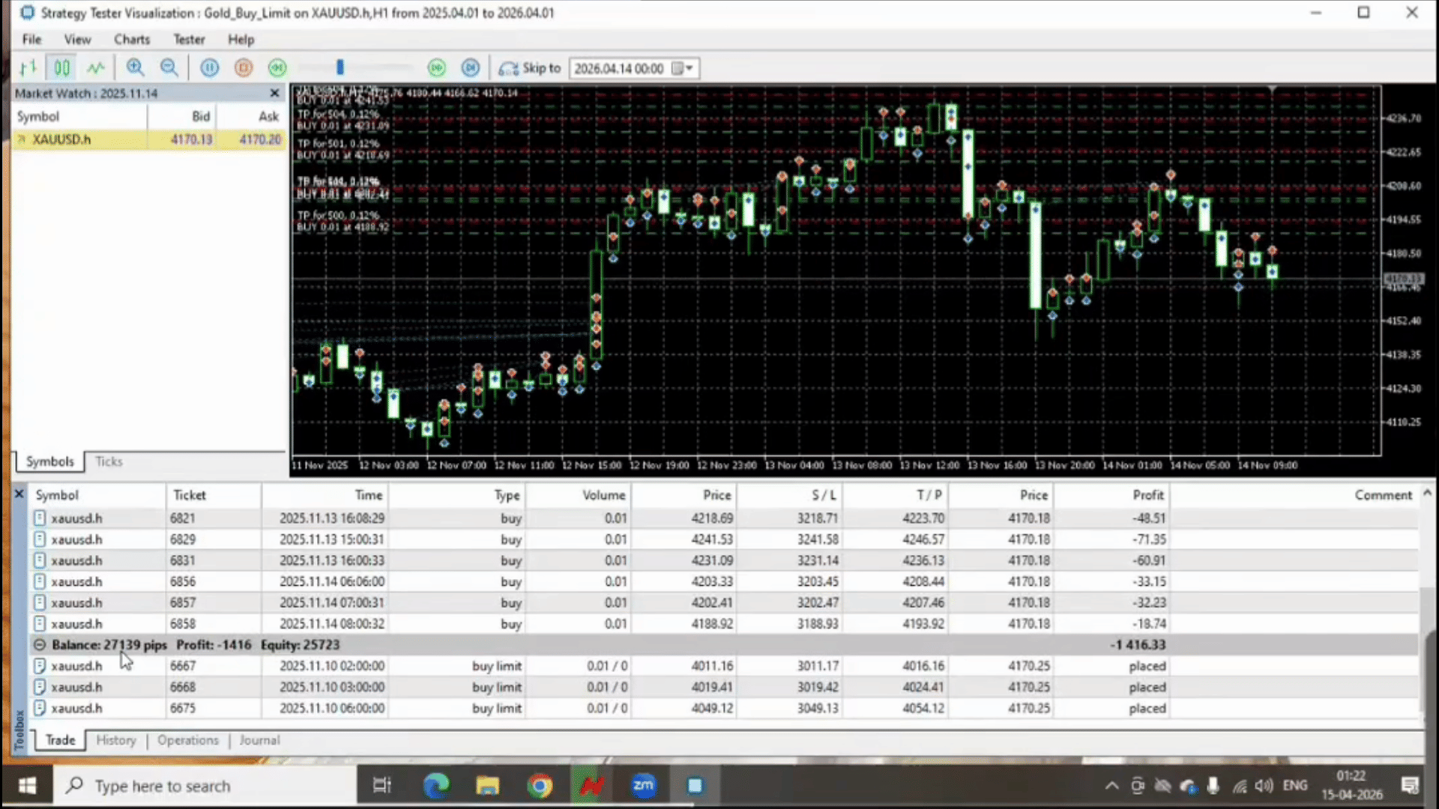Pause the strategy tester visualization

210,68
